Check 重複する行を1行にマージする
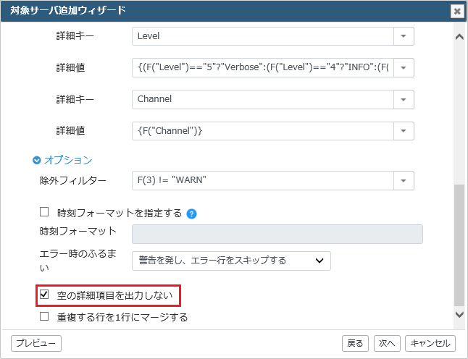 (x=44, y=316)
